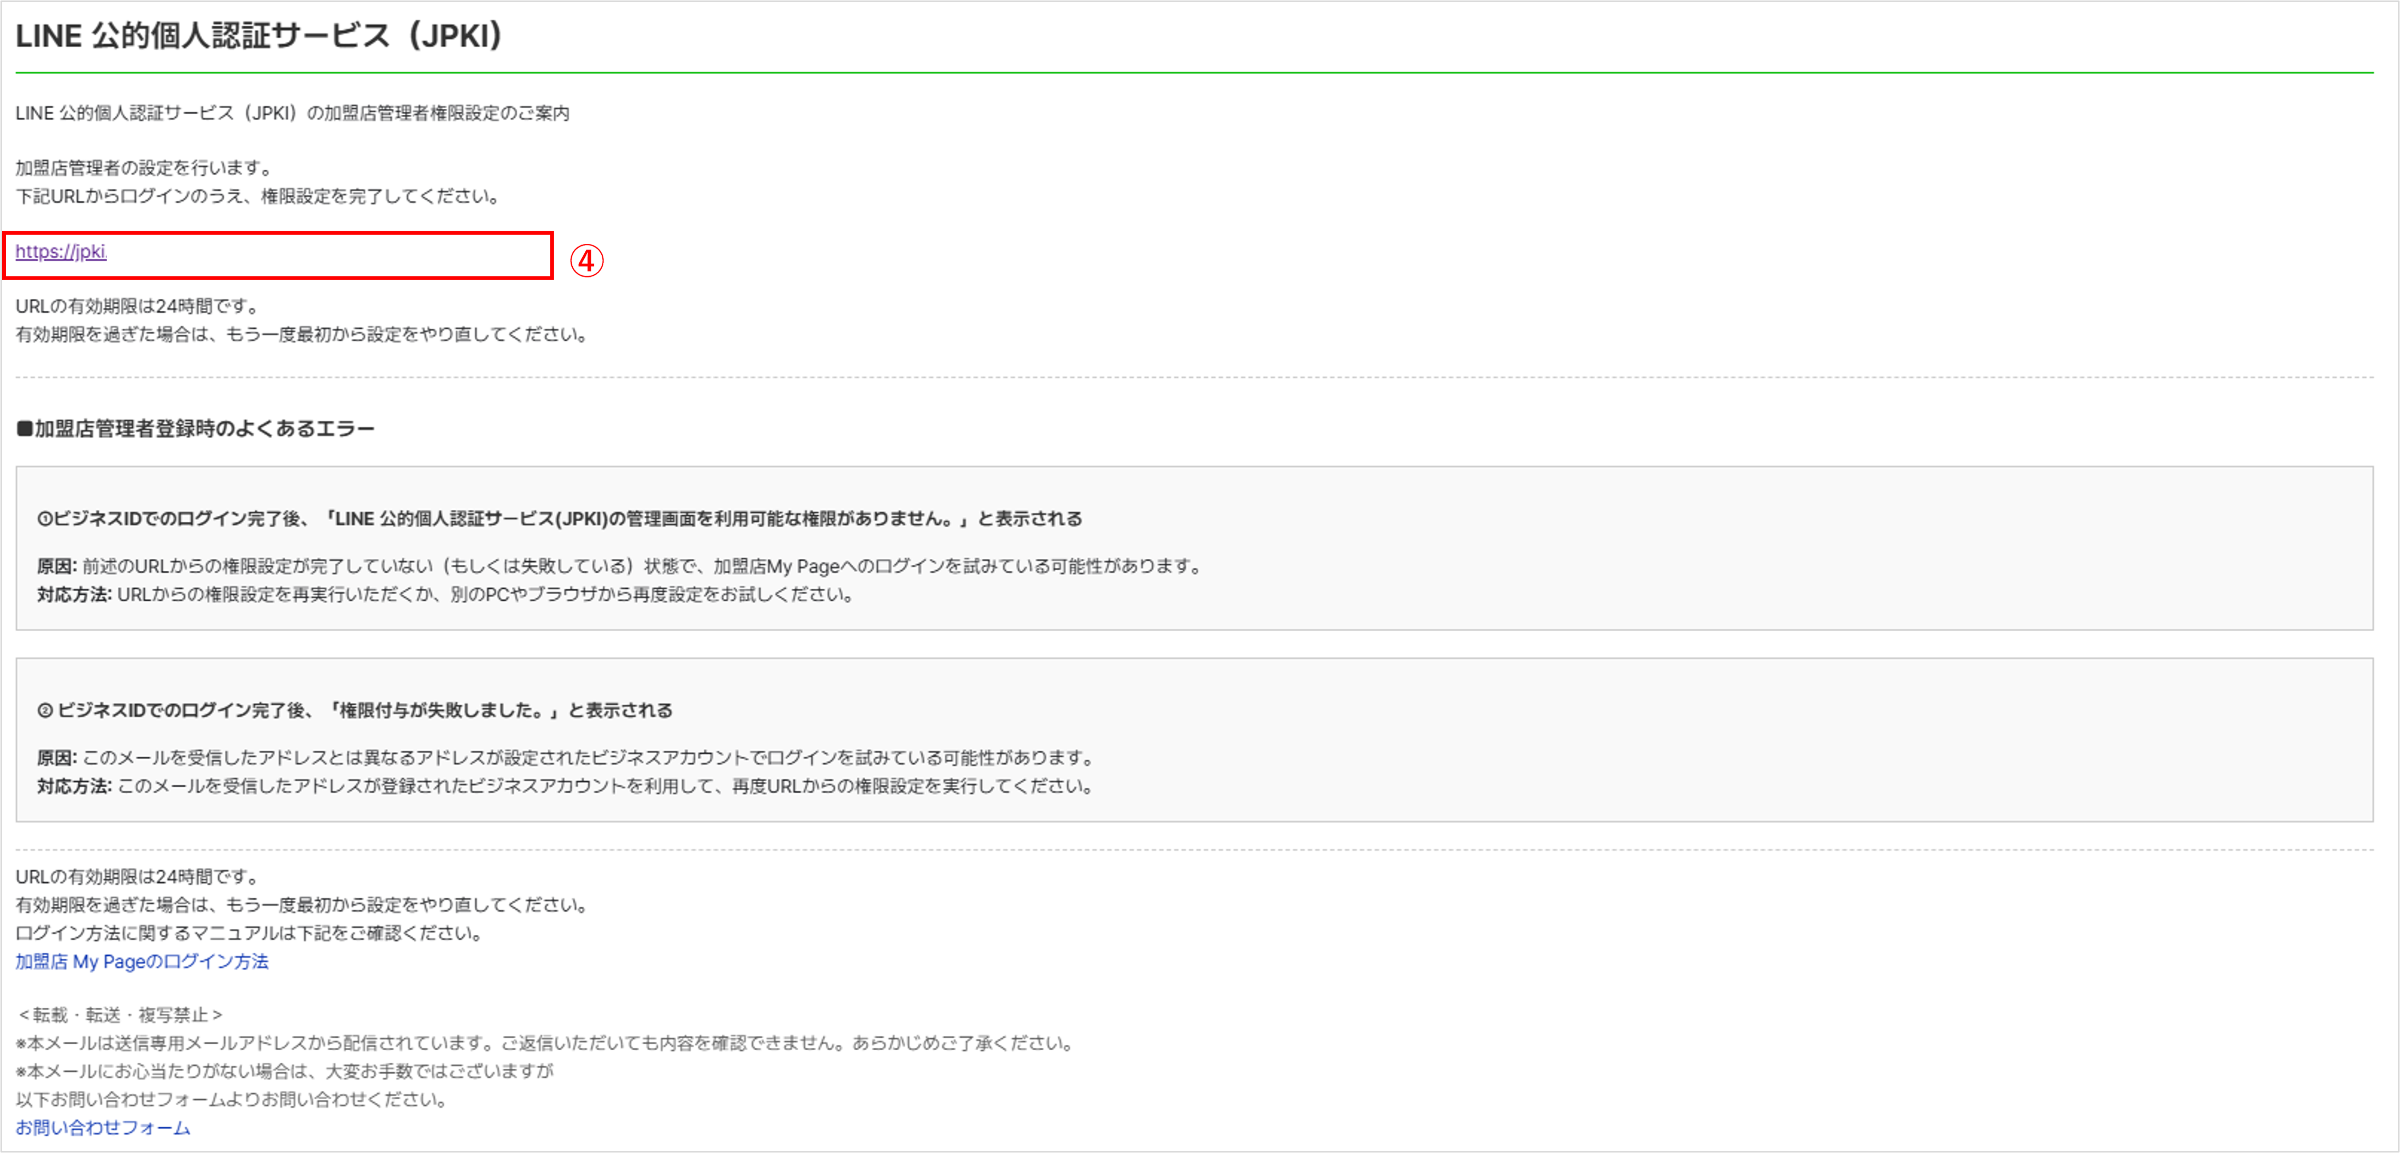Click the 対応方法 line in first error box
The image size is (2400, 1153).
445,594
